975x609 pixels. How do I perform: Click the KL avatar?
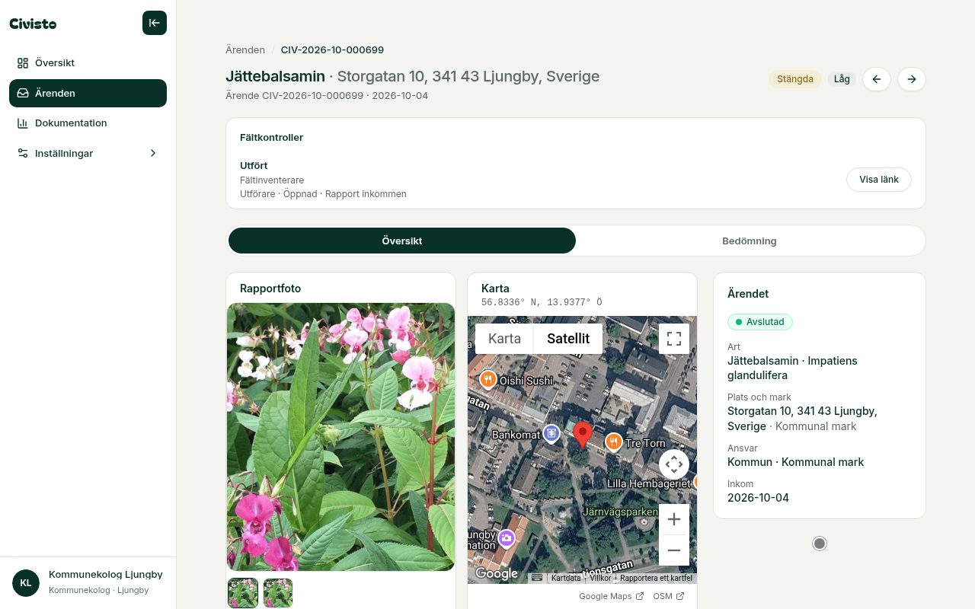(26, 583)
